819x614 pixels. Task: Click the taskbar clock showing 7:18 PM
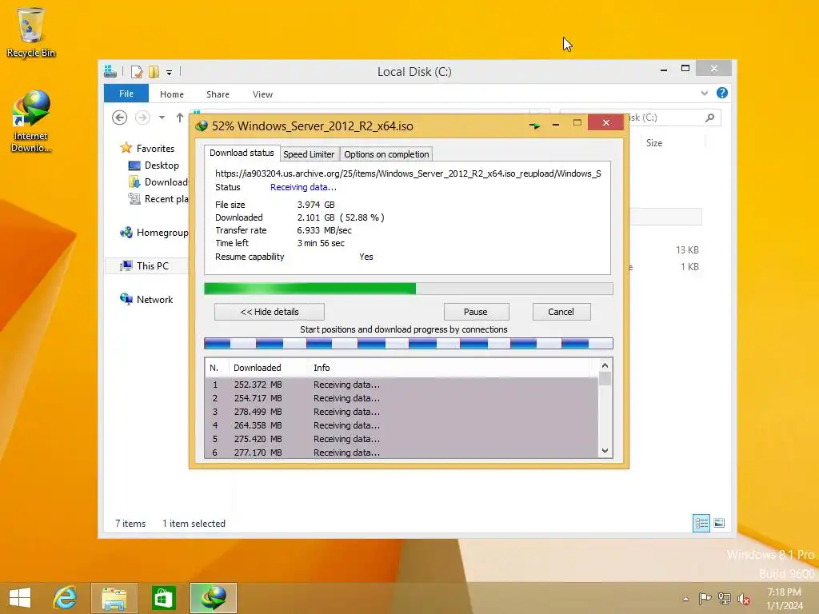tap(784, 599)
